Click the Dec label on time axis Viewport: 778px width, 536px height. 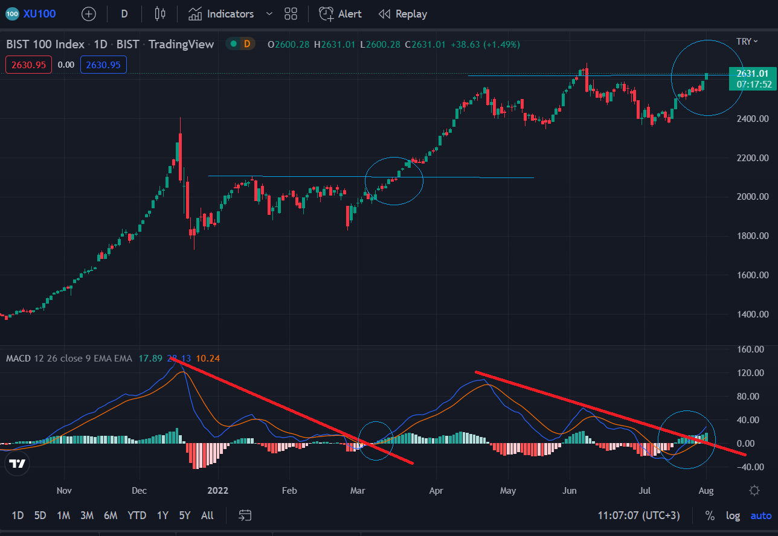139,491
